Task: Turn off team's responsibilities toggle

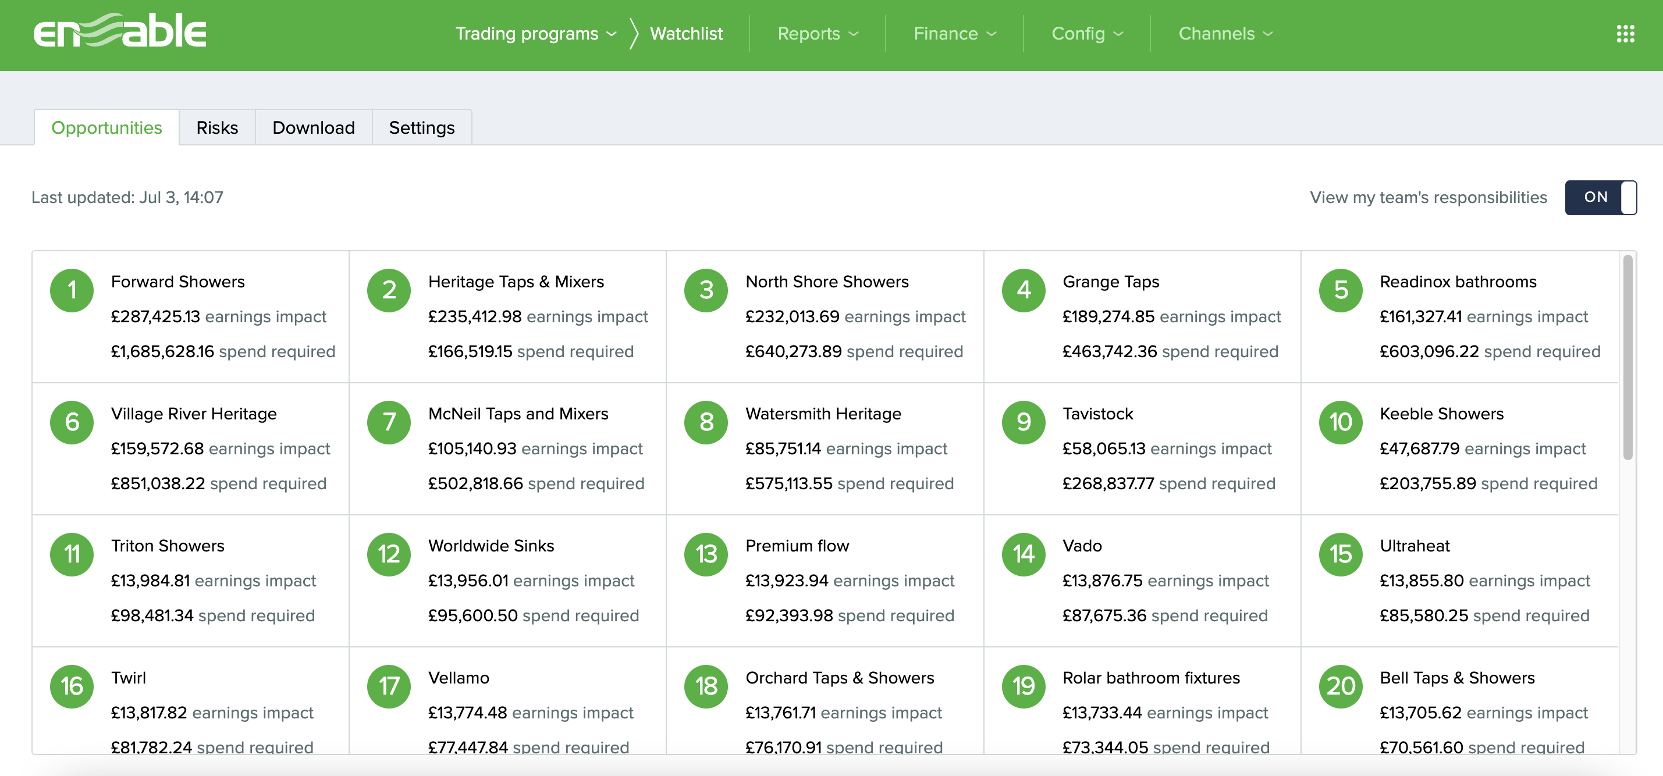Action: tap(1600, 198)
